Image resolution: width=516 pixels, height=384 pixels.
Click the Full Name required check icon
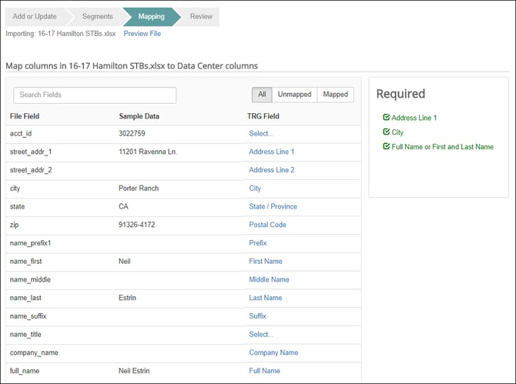(387, 146)
